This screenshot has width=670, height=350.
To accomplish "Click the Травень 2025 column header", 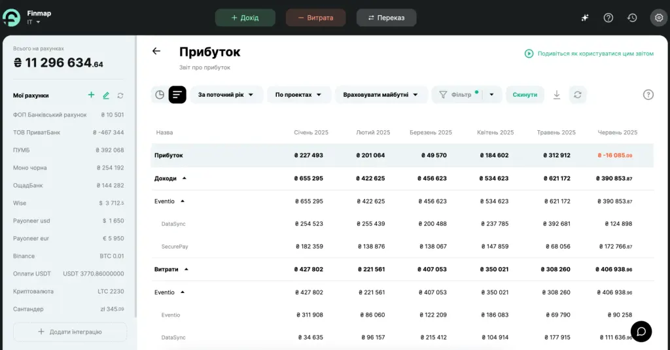I will [556, 133].
